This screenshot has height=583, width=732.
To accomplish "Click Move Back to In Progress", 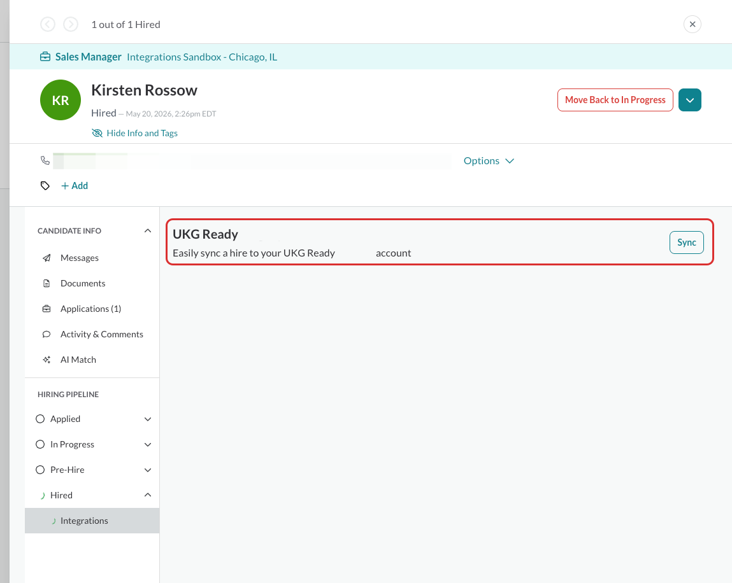I will click(615, 100).
